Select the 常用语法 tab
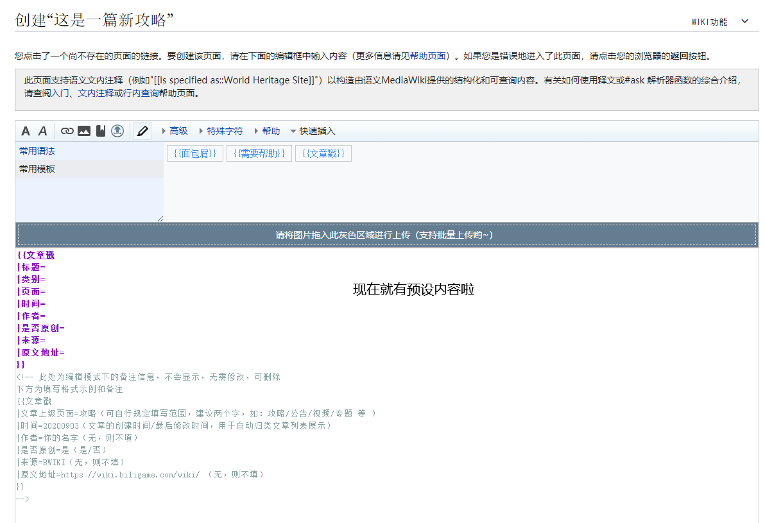Image resolution: width=765 pixels, height=523 pixels. point(37,151)
